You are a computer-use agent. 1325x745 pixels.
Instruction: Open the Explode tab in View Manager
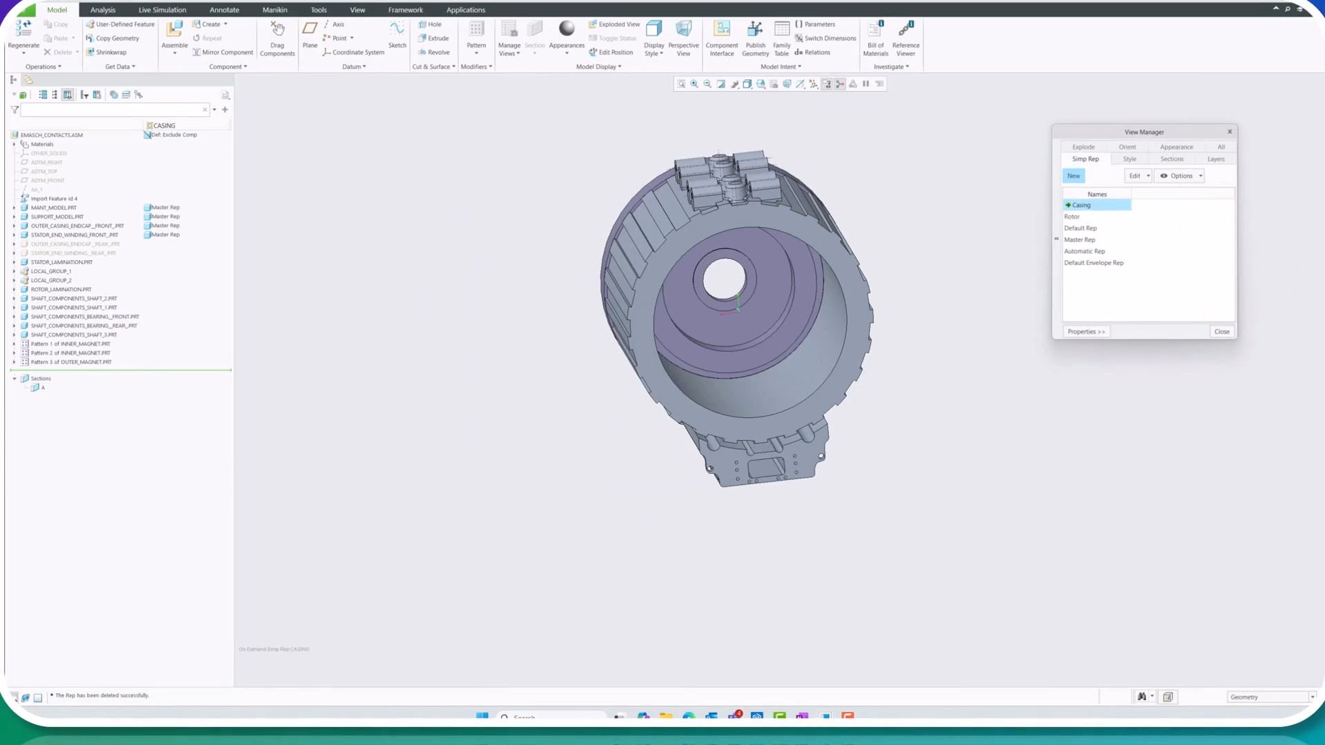1083,147
